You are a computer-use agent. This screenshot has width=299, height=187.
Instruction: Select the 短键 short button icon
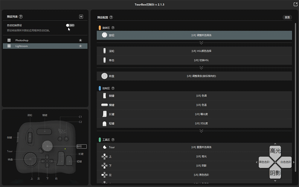pyautogui.click(x=104, y=124)
